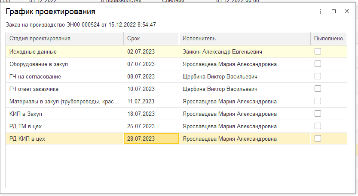Open the Заказ на производство ЗН00-000524 link

81,24
